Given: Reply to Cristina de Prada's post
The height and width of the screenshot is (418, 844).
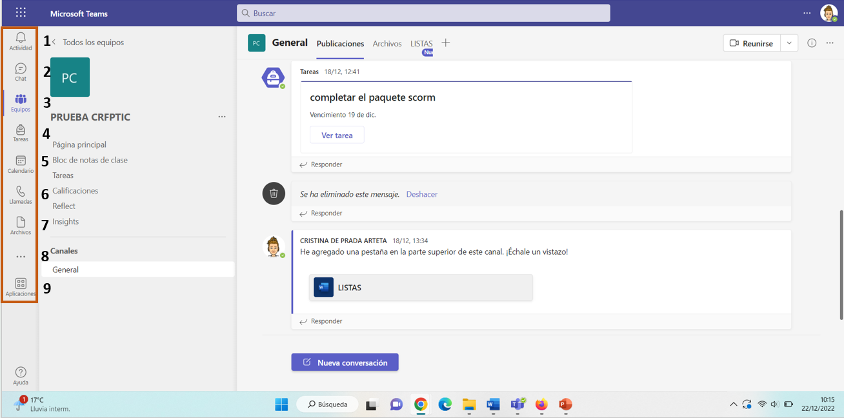Looking at the screenshot, I should pyautogui.click(x=321, y=321).
